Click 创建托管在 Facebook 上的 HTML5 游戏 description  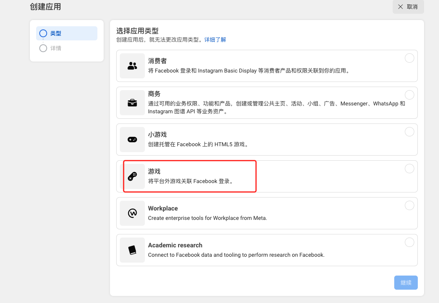(198, 145)
